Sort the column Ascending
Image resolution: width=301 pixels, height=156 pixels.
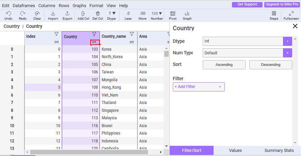click(x=224, y=65)
